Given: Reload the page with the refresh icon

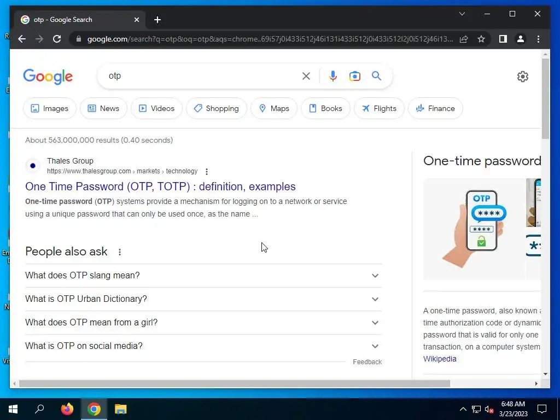Looking at the screenshot, I should [57, 39].
